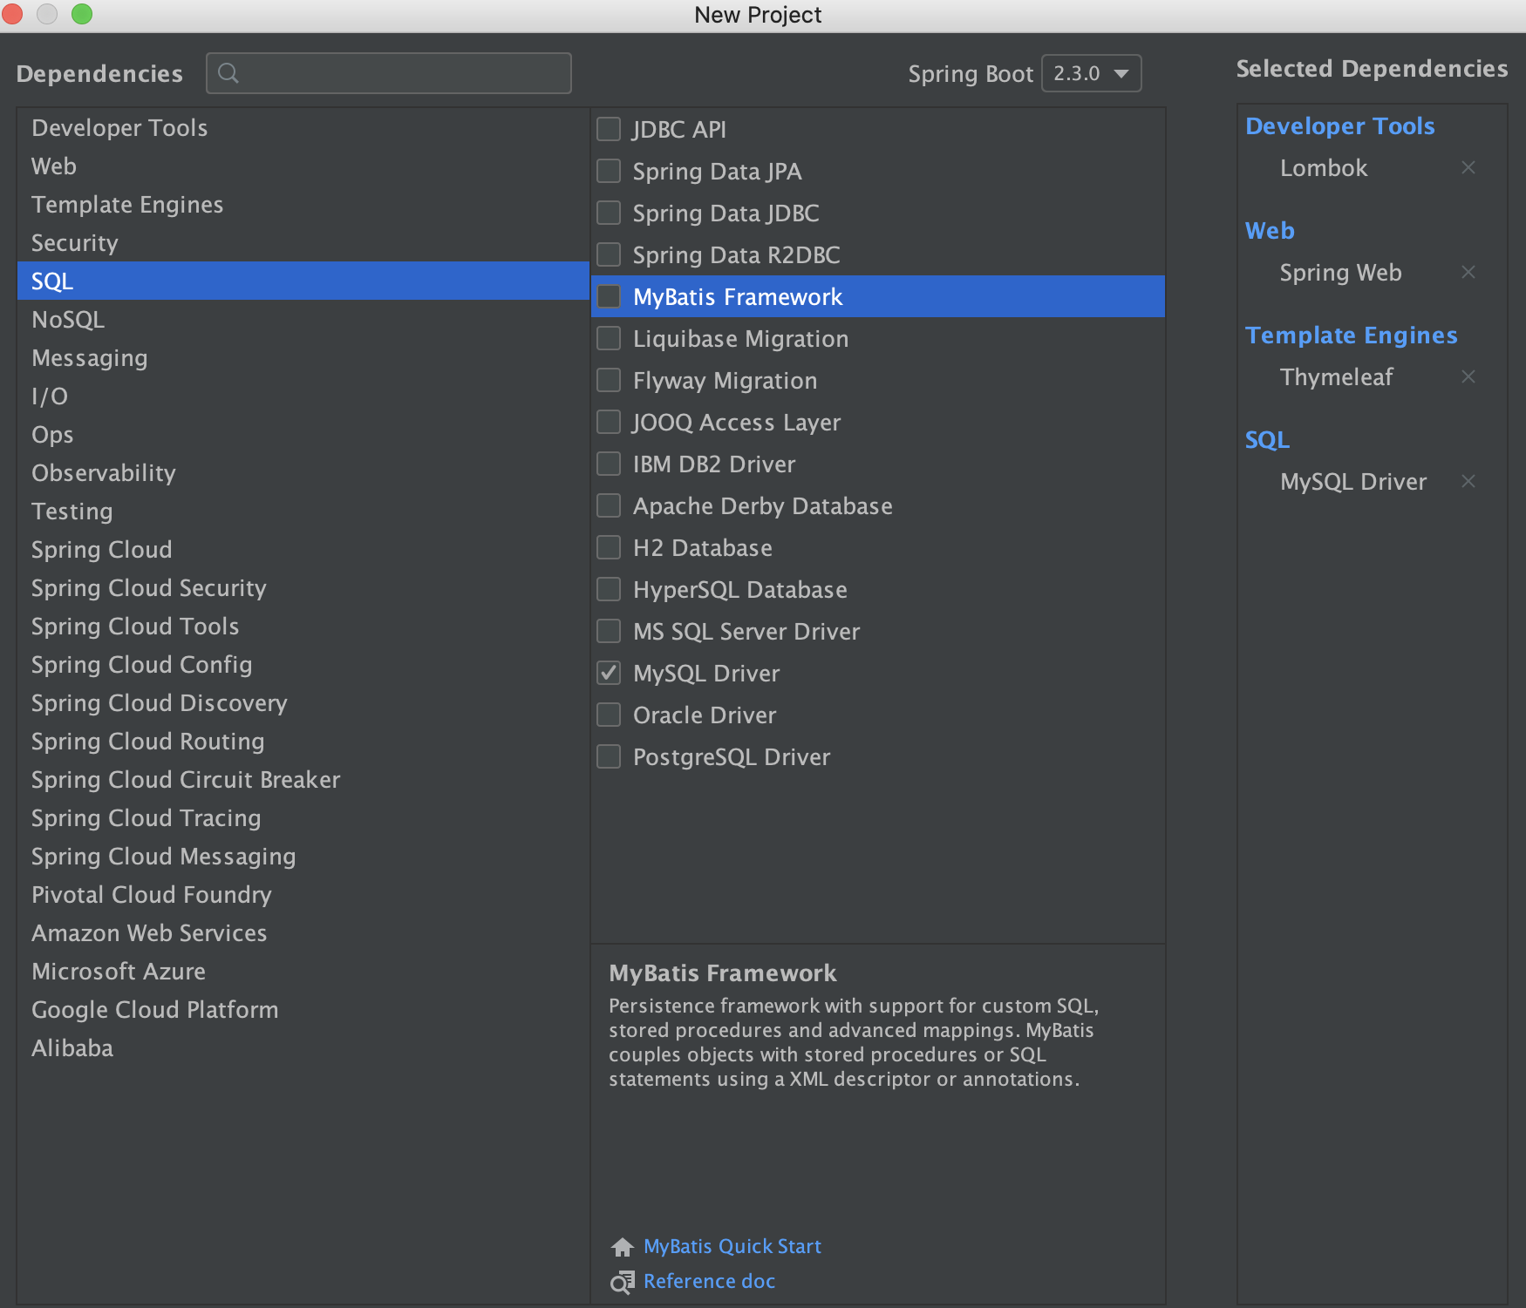Choose Spring Cloud Config category

click(303, 664)
